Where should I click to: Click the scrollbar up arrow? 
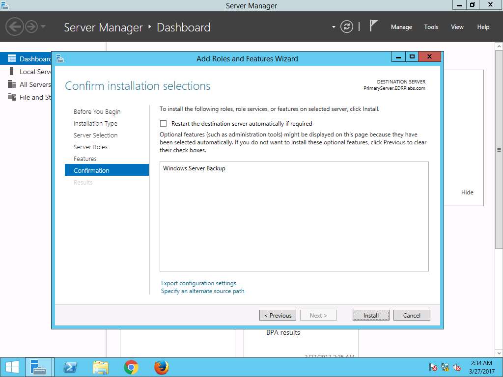[x=499, y=47]
